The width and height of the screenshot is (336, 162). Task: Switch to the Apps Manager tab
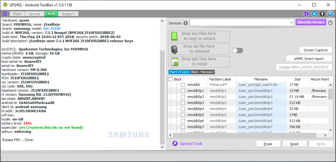coord(202,72)
